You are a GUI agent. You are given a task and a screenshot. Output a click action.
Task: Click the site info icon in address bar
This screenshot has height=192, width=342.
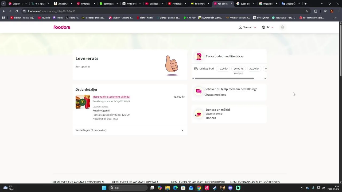24,11
